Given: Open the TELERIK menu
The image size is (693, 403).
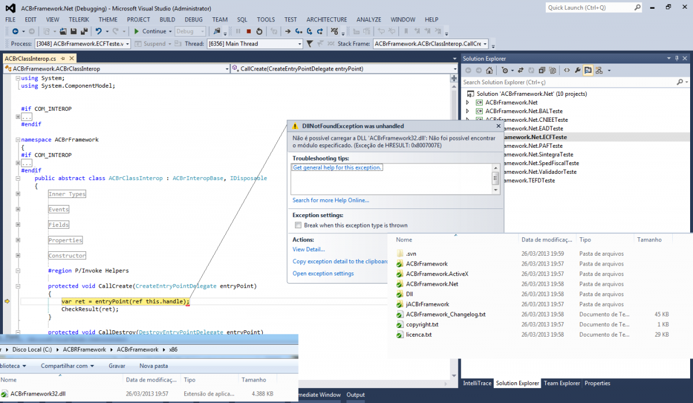Looking at the screenshot, I should click(79, 20).
